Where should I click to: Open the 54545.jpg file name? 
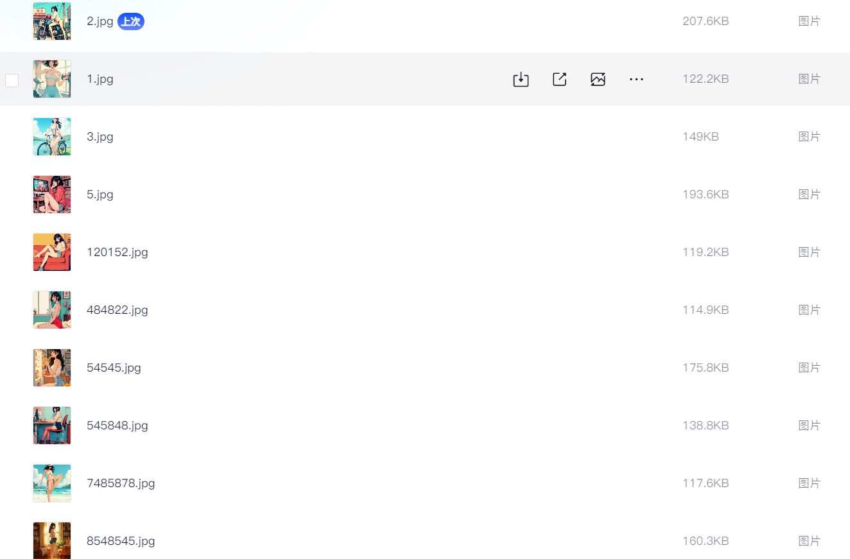pos(114,368)
